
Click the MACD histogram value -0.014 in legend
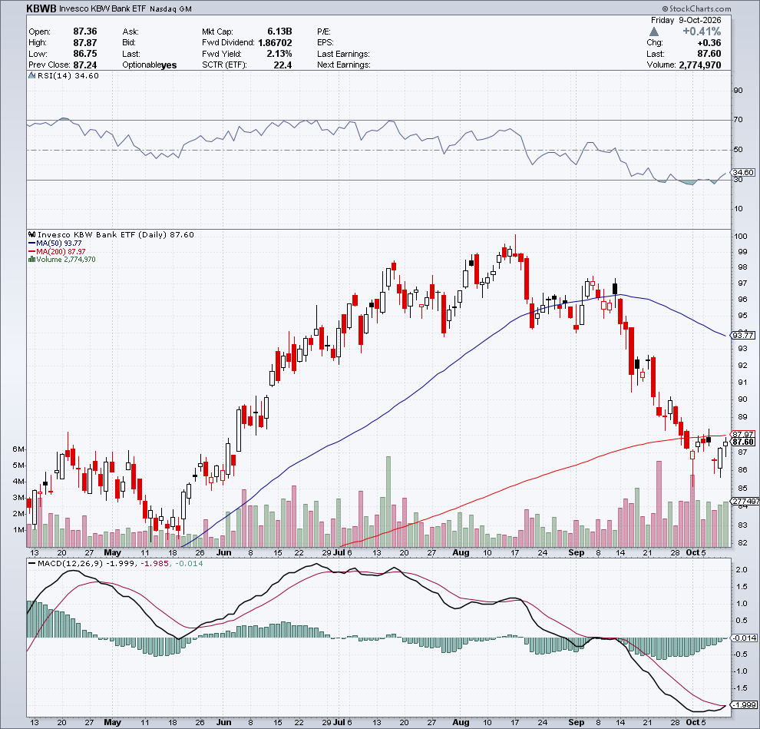(x=189, y=564)
